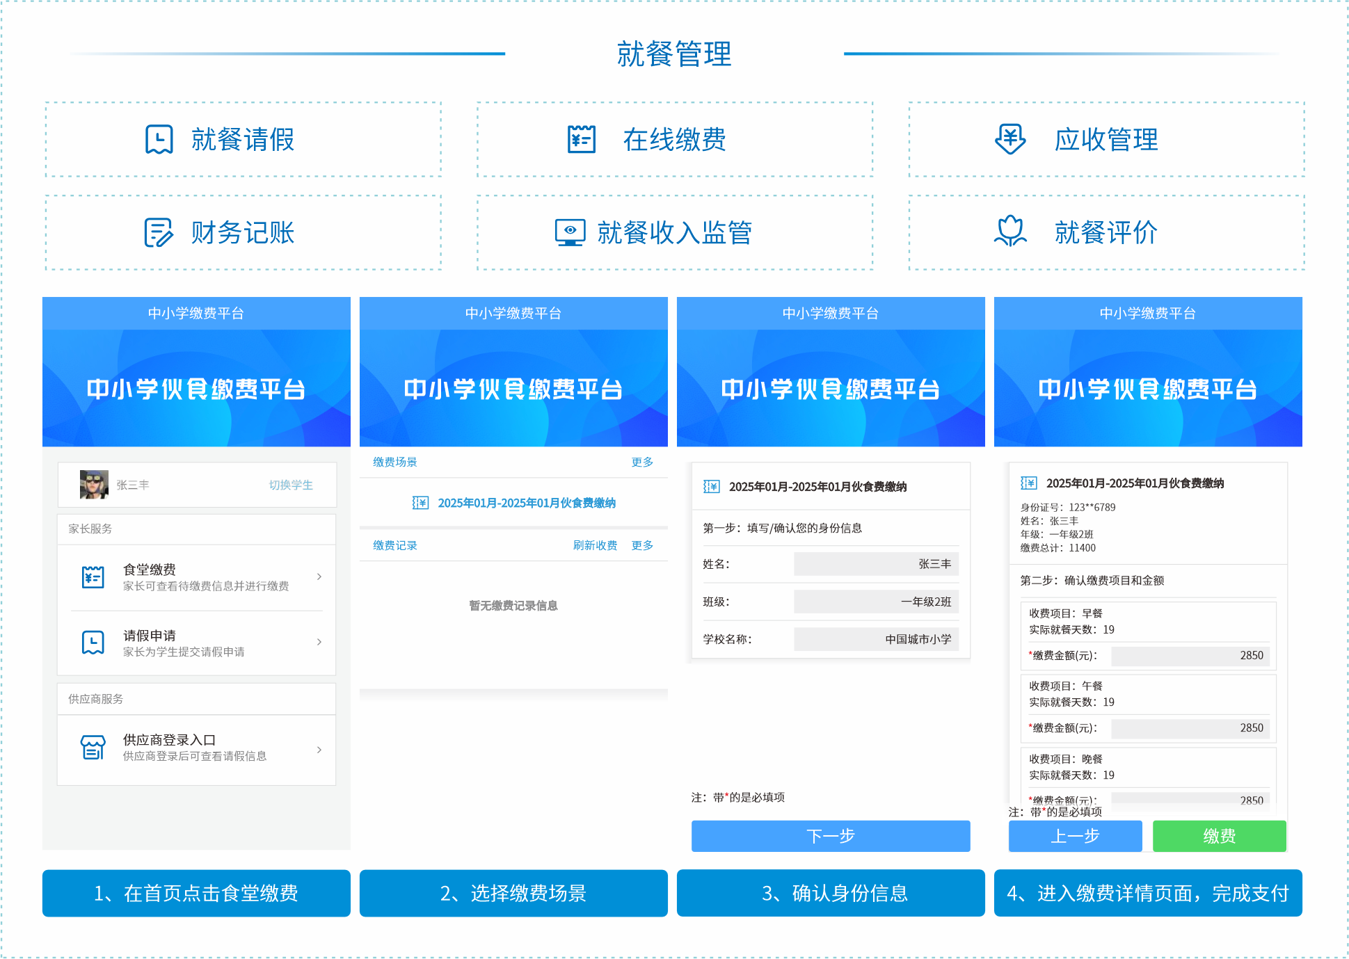Viewport: 1349px width, 959px height.
Task: Click the 就餐评价 flower icon
Action: [1010, 232]
